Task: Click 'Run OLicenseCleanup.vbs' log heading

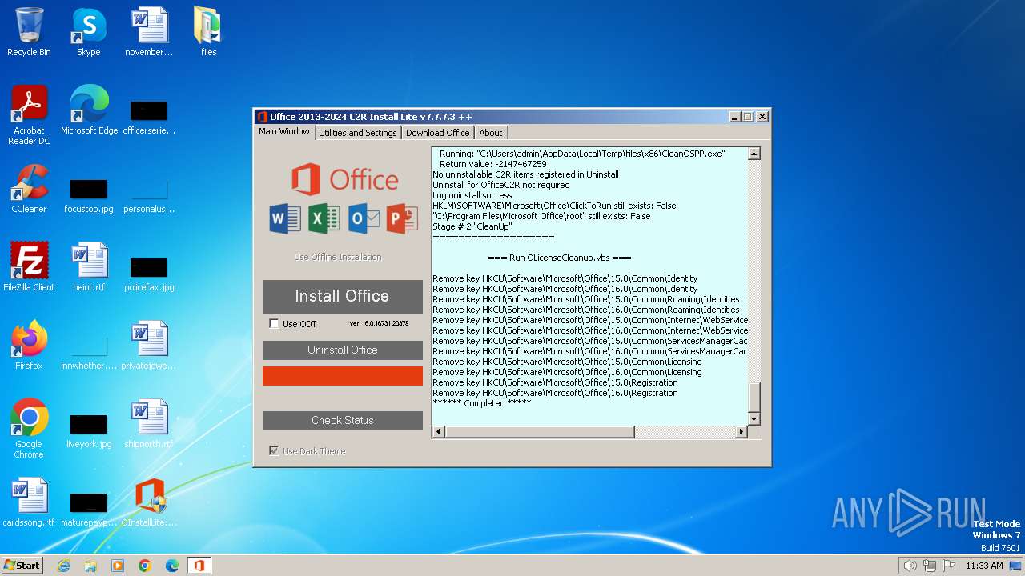Action: point(560,258)
